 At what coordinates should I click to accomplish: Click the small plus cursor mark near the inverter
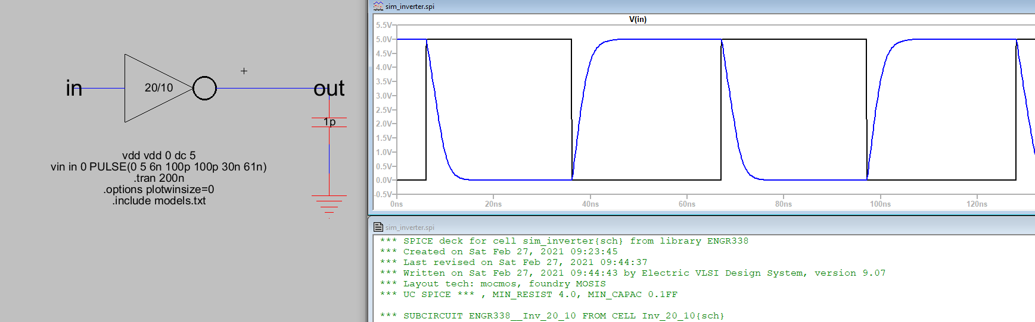pos(244,71)
